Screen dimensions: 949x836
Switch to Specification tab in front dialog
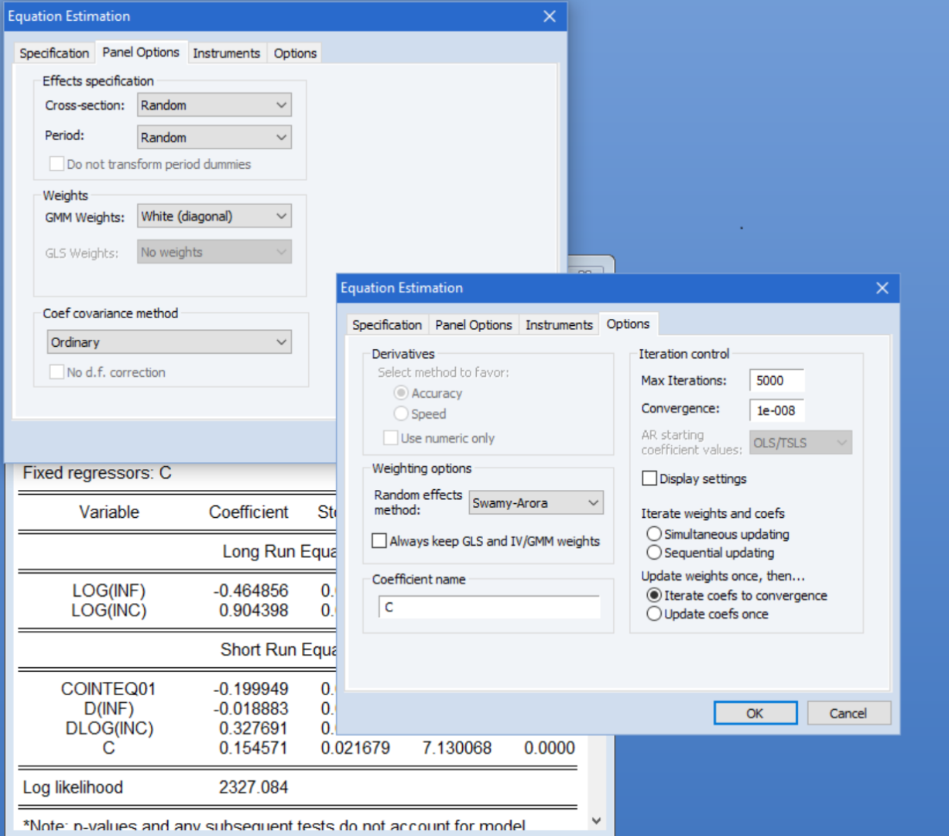387,324
